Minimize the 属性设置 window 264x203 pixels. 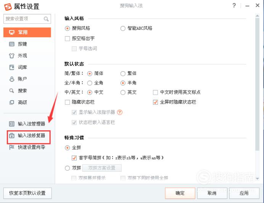point(247,6)
